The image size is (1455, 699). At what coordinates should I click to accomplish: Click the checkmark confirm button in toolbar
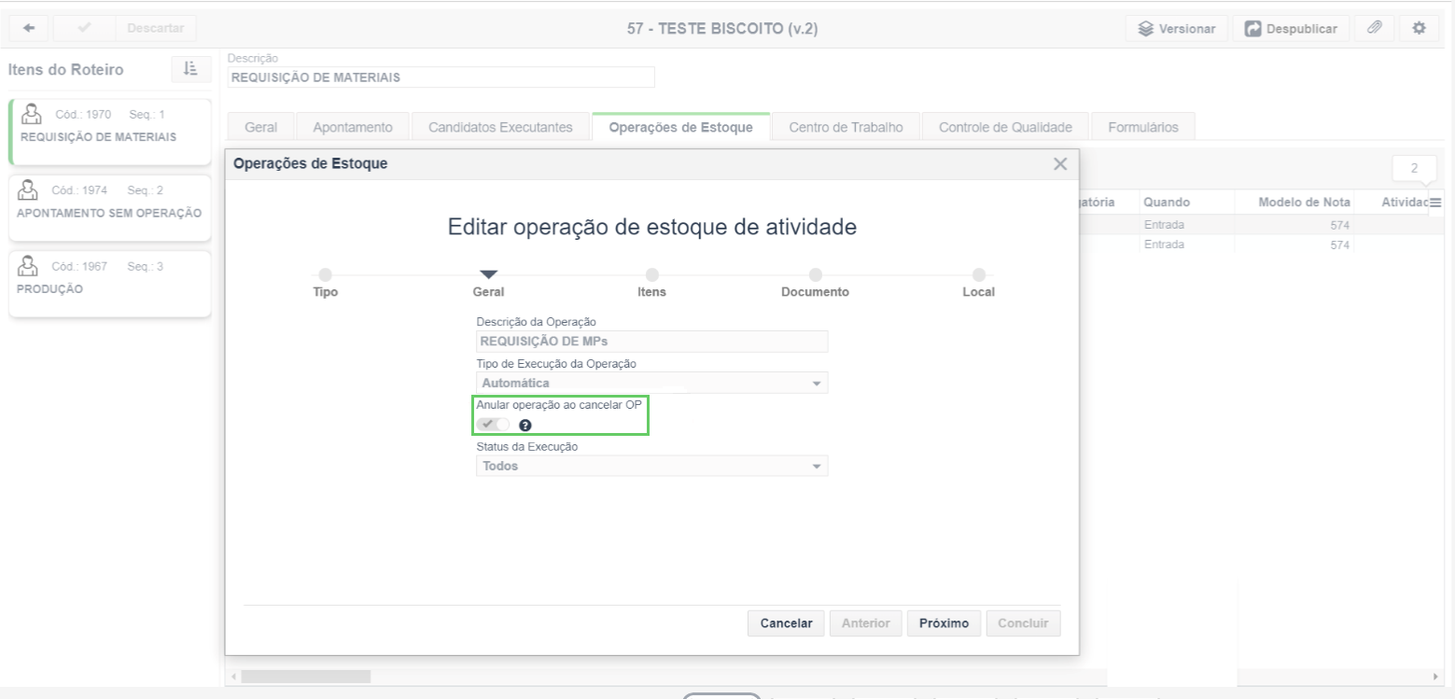pyautogui.click(x=84, y=29)
